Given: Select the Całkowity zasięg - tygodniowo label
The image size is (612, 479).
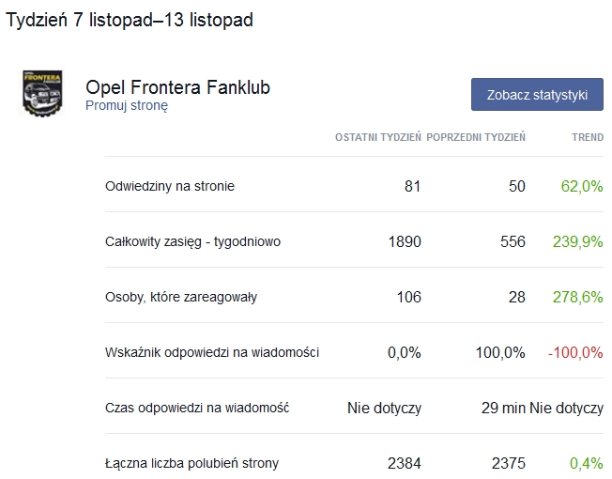Looking at the screenshot, I should tap(192, 241).
